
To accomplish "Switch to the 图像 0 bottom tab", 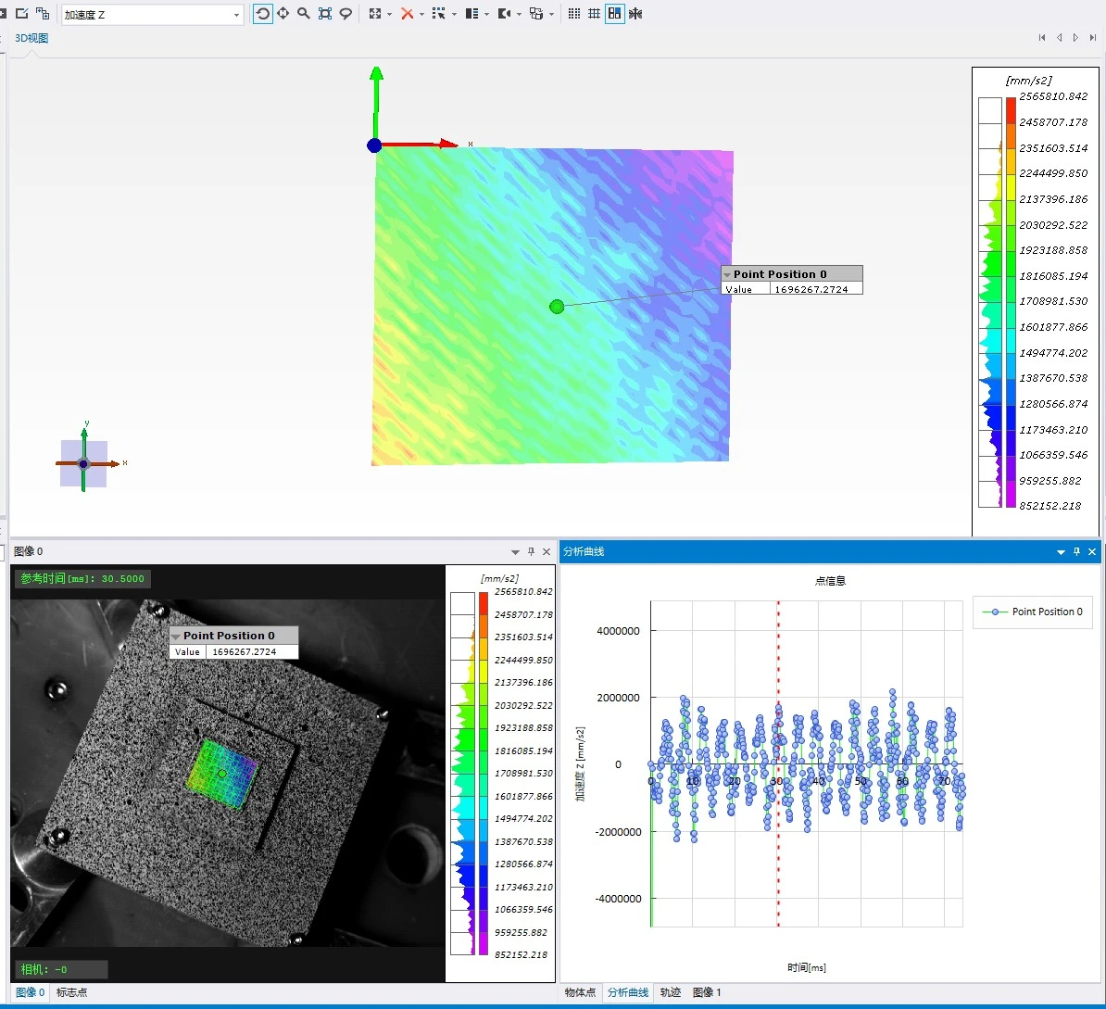I will point(31,992).
